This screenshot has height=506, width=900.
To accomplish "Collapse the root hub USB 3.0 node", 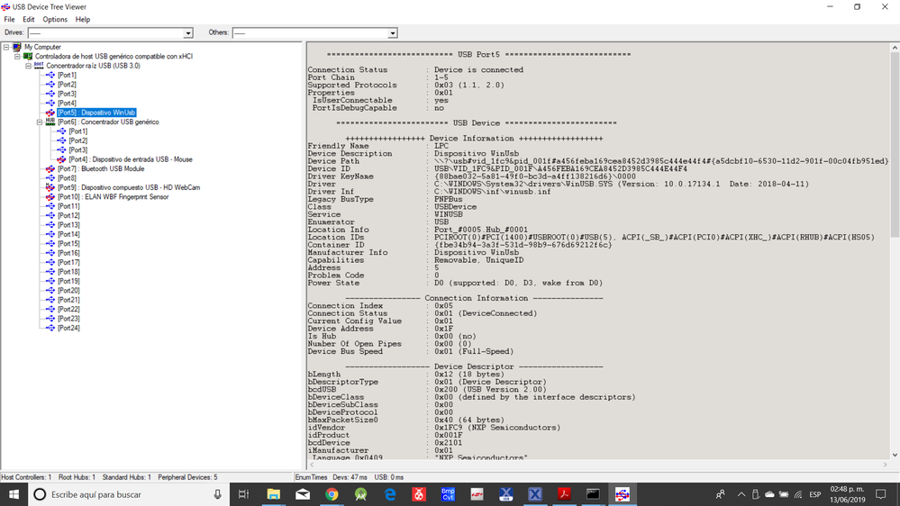I will tap(28, 66).
